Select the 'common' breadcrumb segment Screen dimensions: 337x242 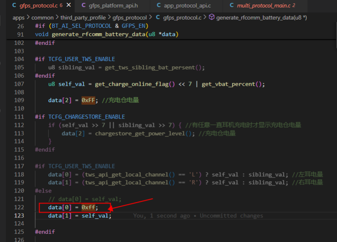point(42,17)
